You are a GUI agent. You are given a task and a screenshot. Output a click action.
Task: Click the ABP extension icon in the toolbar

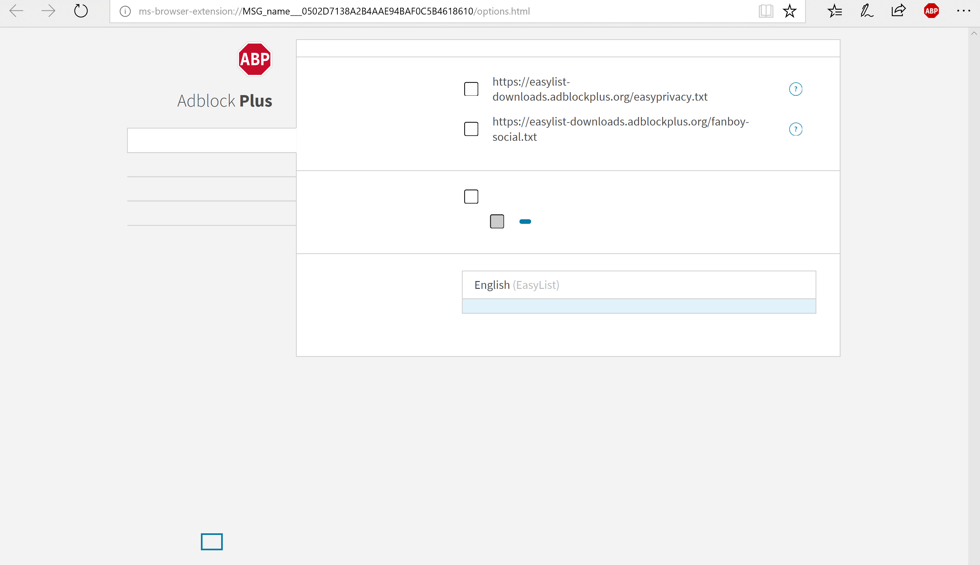pos(931,11)
